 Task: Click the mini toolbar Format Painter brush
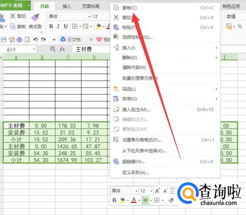point(171,200)
